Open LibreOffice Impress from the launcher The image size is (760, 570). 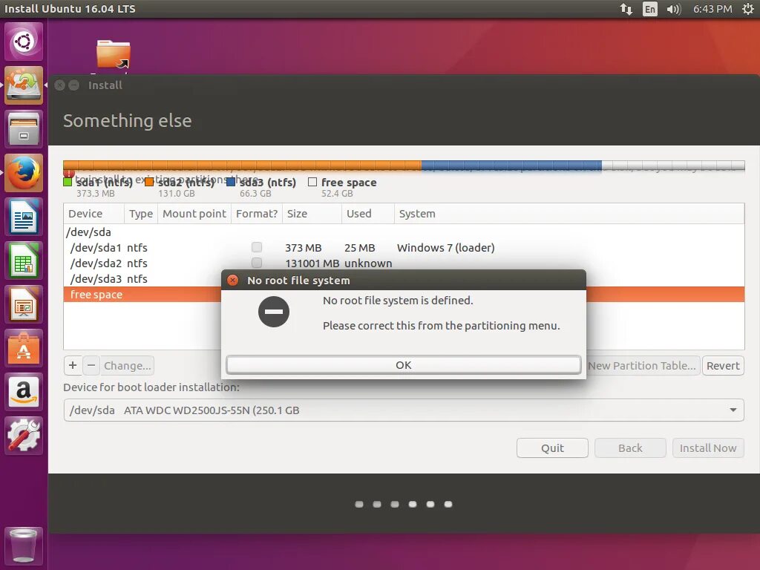[24, 304]
